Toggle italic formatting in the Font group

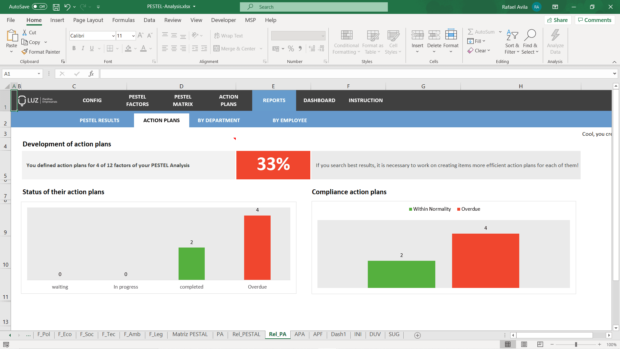83,48
